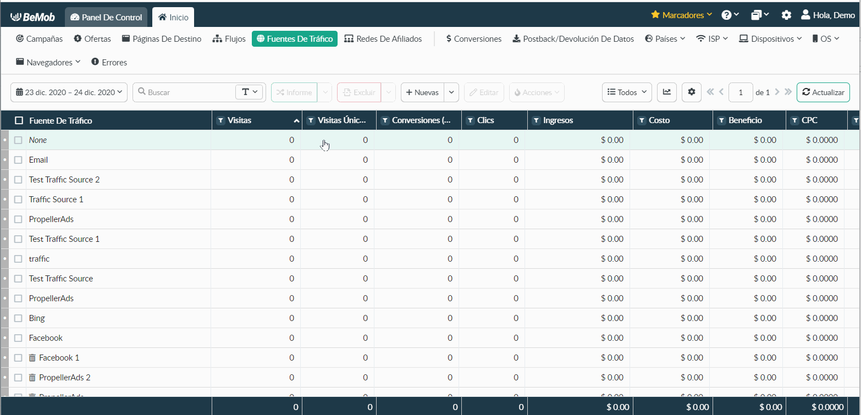Image resolution: width=861 pixels, height=415 pixels.
Task: Expand the OS menu
Action: [x=826, y=39]
